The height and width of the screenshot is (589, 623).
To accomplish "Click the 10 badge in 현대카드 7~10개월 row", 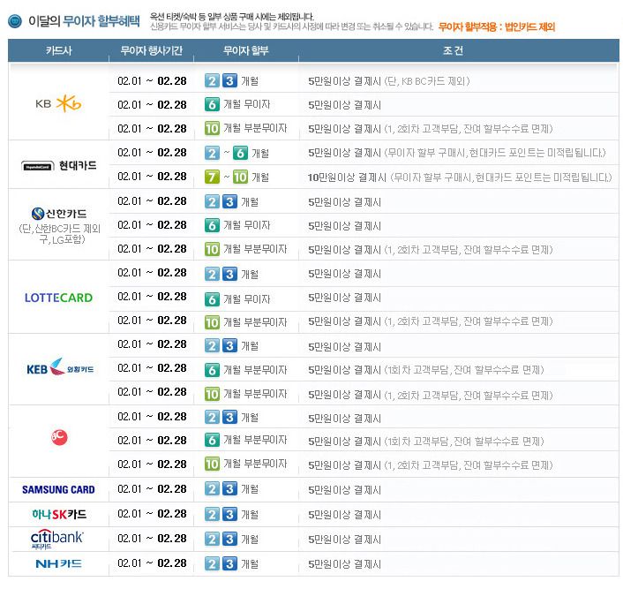I will point(240,177).
